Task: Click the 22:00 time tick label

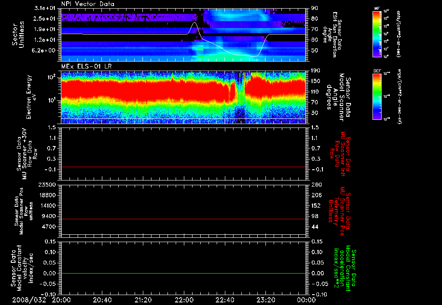Action: [184, 300]
